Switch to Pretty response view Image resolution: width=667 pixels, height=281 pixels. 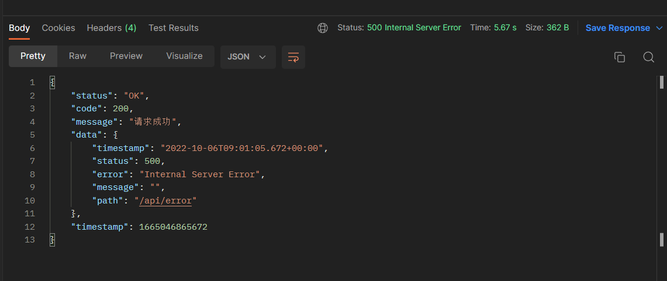[33, 56]
